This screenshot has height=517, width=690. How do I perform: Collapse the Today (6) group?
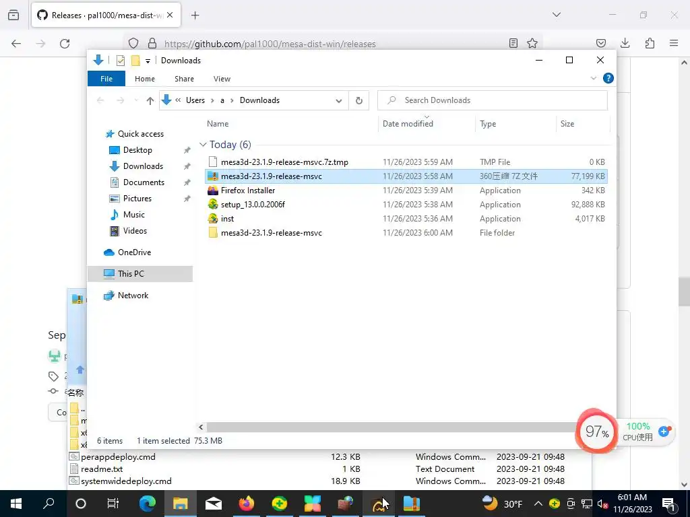click(x=203, y=145)
